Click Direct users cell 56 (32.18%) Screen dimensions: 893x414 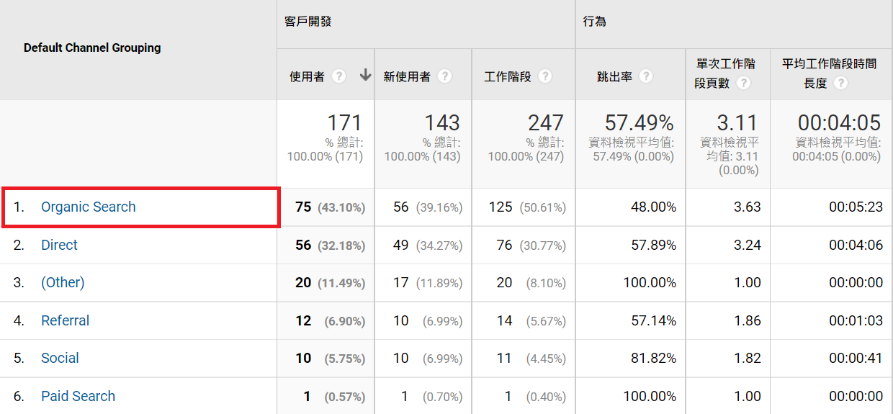pos(330,245)
